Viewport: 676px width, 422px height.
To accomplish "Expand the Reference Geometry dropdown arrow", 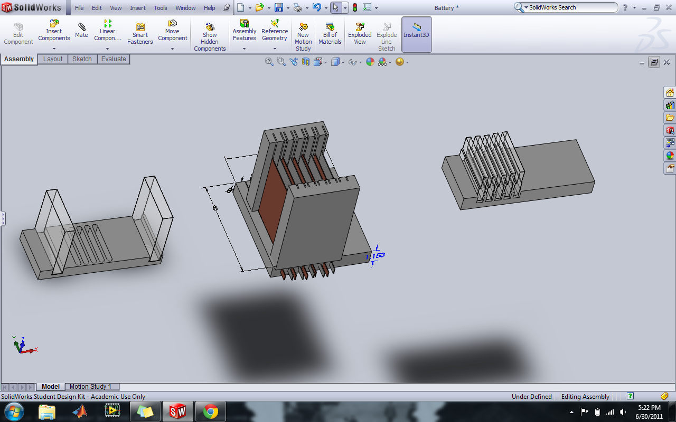I will point(275,49).
